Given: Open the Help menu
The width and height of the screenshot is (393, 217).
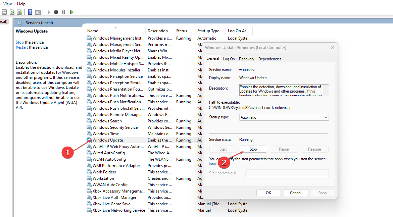Looking at the screenshot, I should [21, 4].
